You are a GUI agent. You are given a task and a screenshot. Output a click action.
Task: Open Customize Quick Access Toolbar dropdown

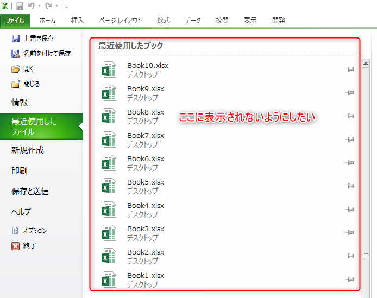[66, 7]
